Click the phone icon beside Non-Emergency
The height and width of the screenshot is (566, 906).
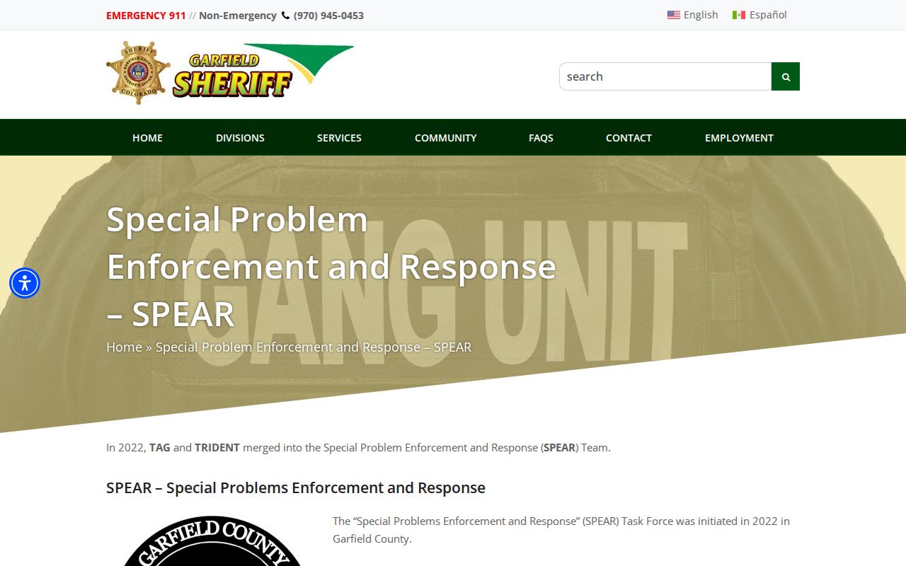[285, 15]
